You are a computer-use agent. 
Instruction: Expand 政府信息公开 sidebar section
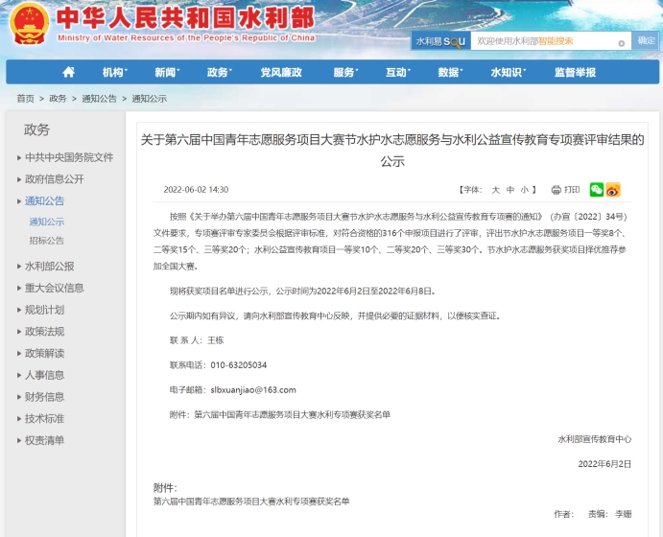tap(54, 179)
